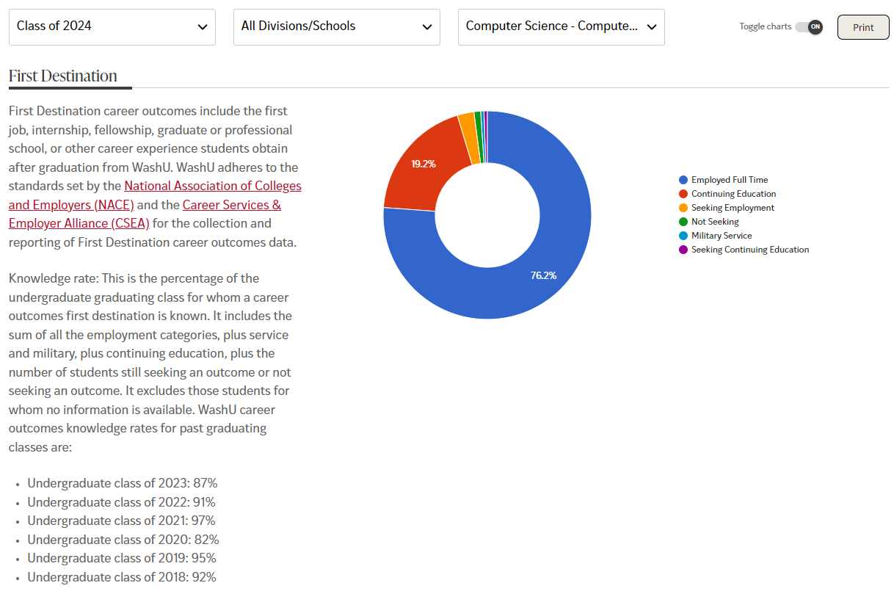Click the chevron arrow in Class of 2024 box
894x594 pixels.
(x=203, y=27)
